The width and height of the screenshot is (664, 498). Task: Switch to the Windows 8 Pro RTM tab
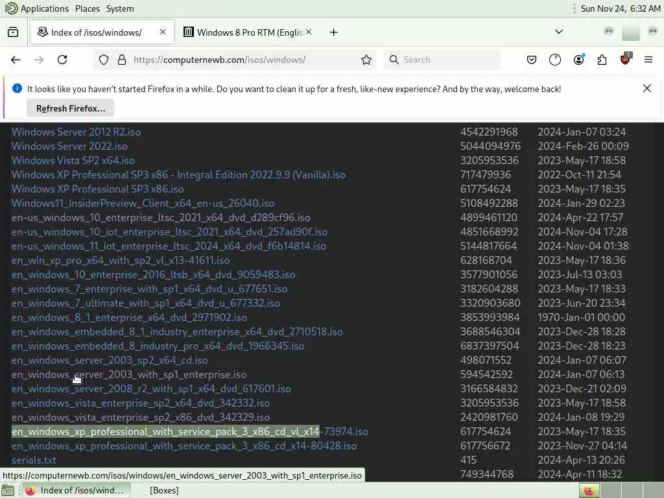[248, 32]
